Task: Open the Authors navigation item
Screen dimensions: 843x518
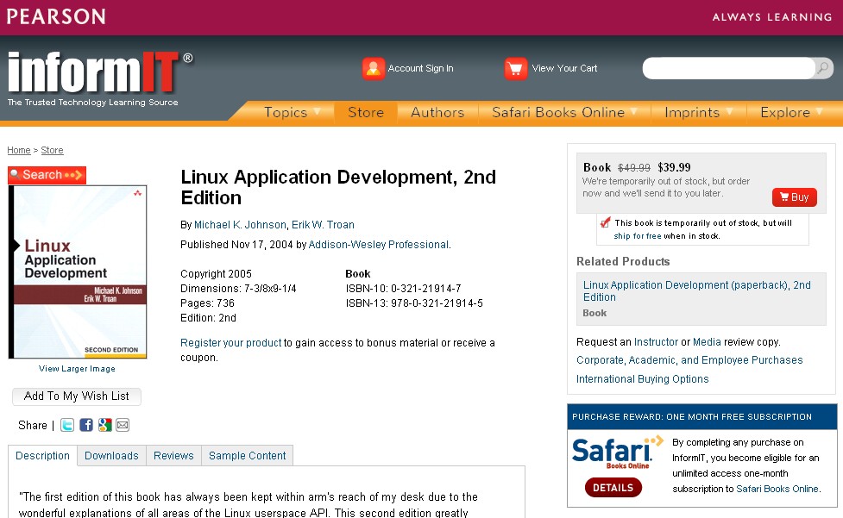Action: (x=437, y=112)
